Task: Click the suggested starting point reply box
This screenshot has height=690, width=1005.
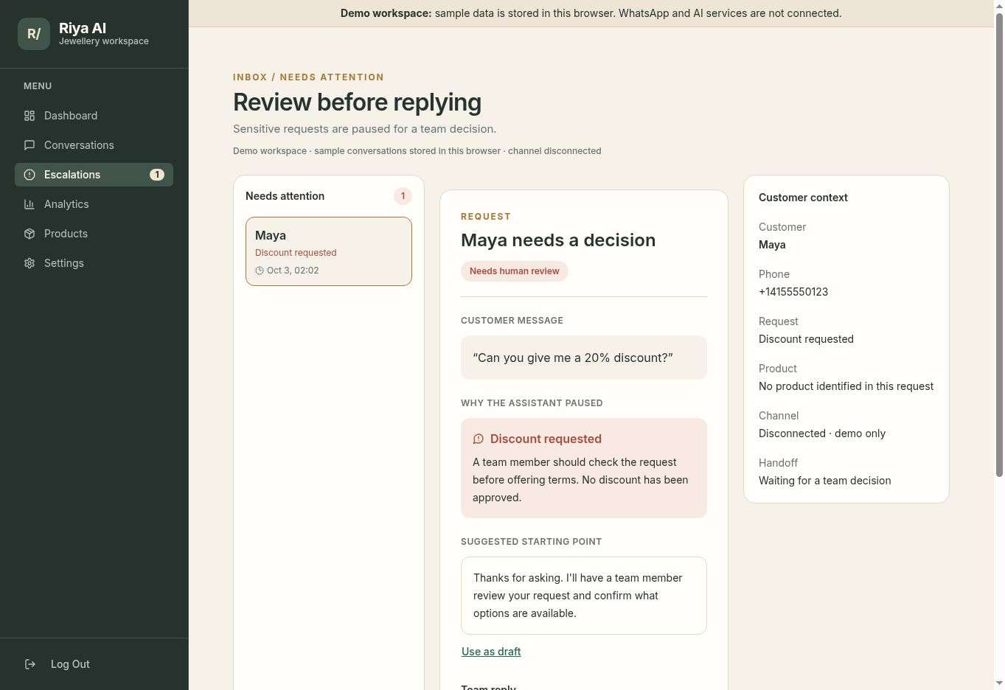Action: [x=584, y=596]
